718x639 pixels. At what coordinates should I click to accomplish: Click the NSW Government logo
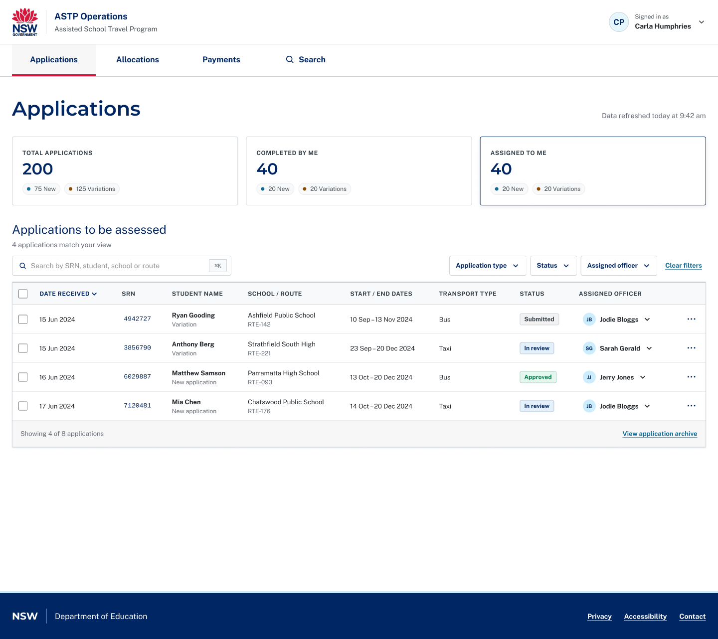pos(25,22)
